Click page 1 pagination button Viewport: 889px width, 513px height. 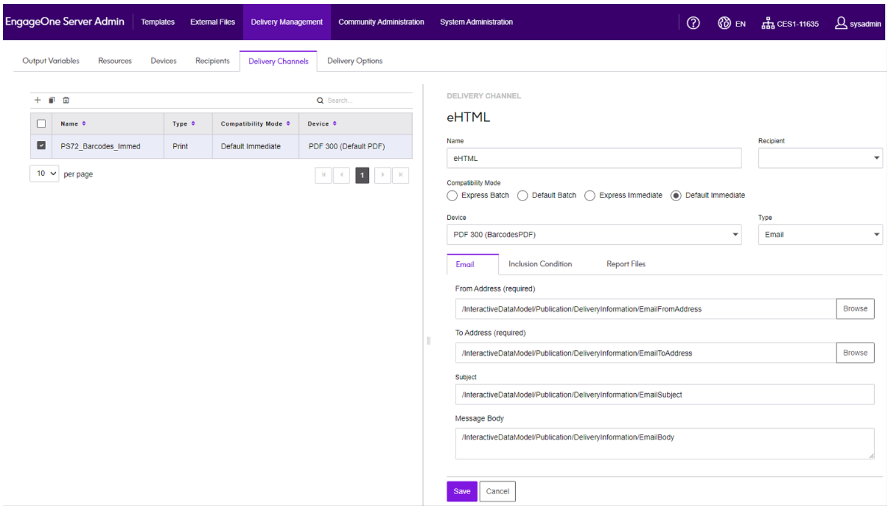pyautogui.click(x=362, y=175)
